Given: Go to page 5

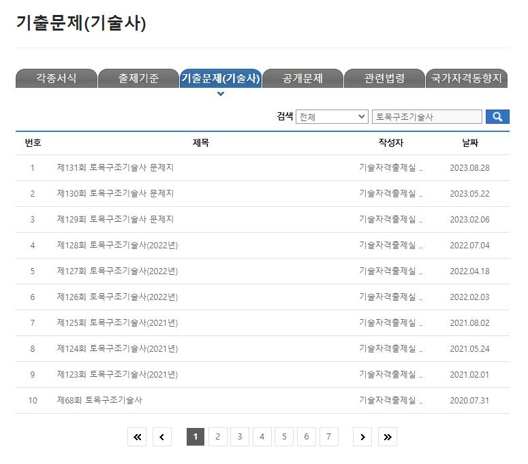Looking at the screenshot, I should (284, 437).
